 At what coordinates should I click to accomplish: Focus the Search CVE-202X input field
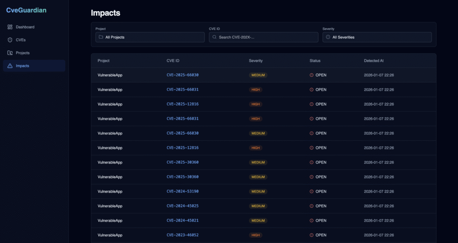tap(263, 37)
